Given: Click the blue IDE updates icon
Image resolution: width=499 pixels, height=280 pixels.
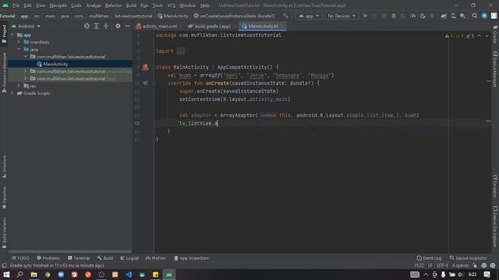Looking at the screenshot, I should pos(484,16).
